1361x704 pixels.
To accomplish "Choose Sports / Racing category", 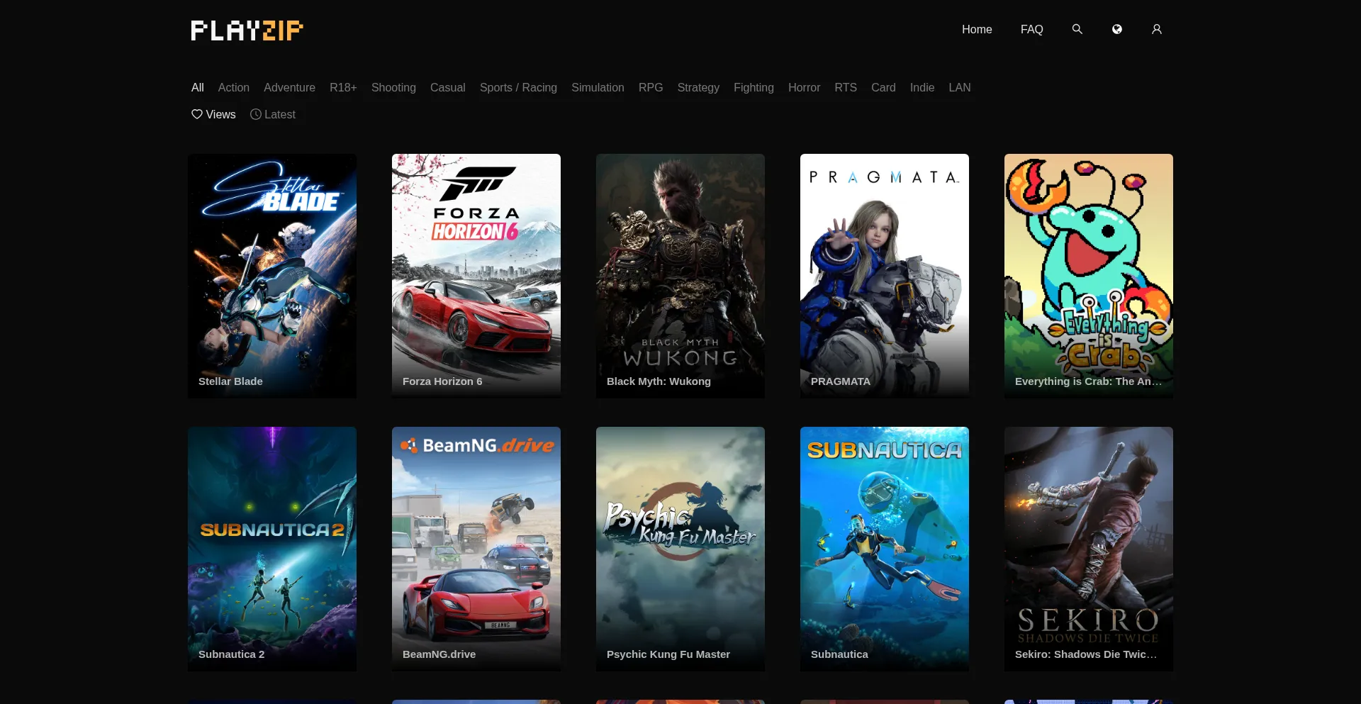I will [x=518, y=88].
